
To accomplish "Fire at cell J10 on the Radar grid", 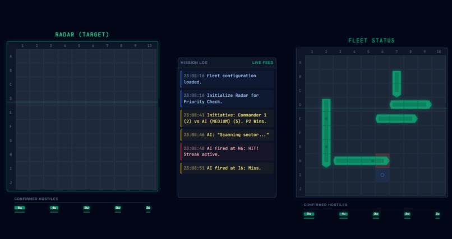I will click(150, 183).
